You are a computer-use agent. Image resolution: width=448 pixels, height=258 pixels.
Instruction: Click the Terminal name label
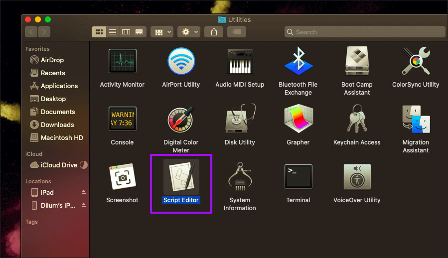tap(299, 200)
